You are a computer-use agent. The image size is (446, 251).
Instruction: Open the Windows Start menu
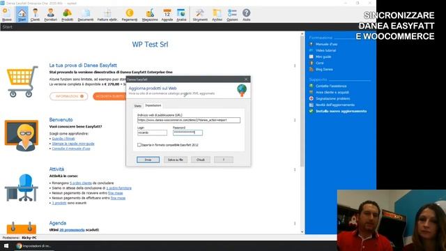(x=6, y=245)
